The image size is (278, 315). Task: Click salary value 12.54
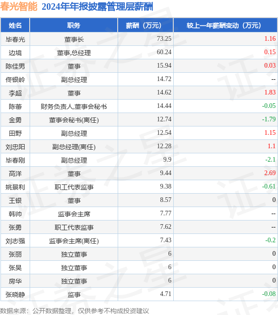[x=164, y=133]
